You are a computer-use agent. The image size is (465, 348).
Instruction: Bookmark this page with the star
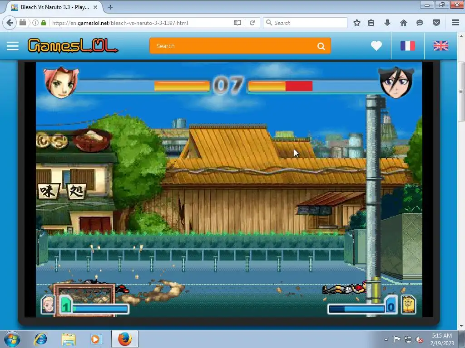click(357, 23)
